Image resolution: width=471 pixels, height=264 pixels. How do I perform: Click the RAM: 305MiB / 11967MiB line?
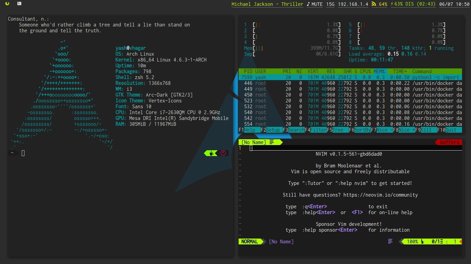[146, 124]
